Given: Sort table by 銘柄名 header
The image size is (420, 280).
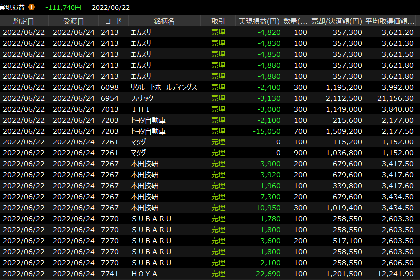Looking at the screenshot, I should click(164, 21).
